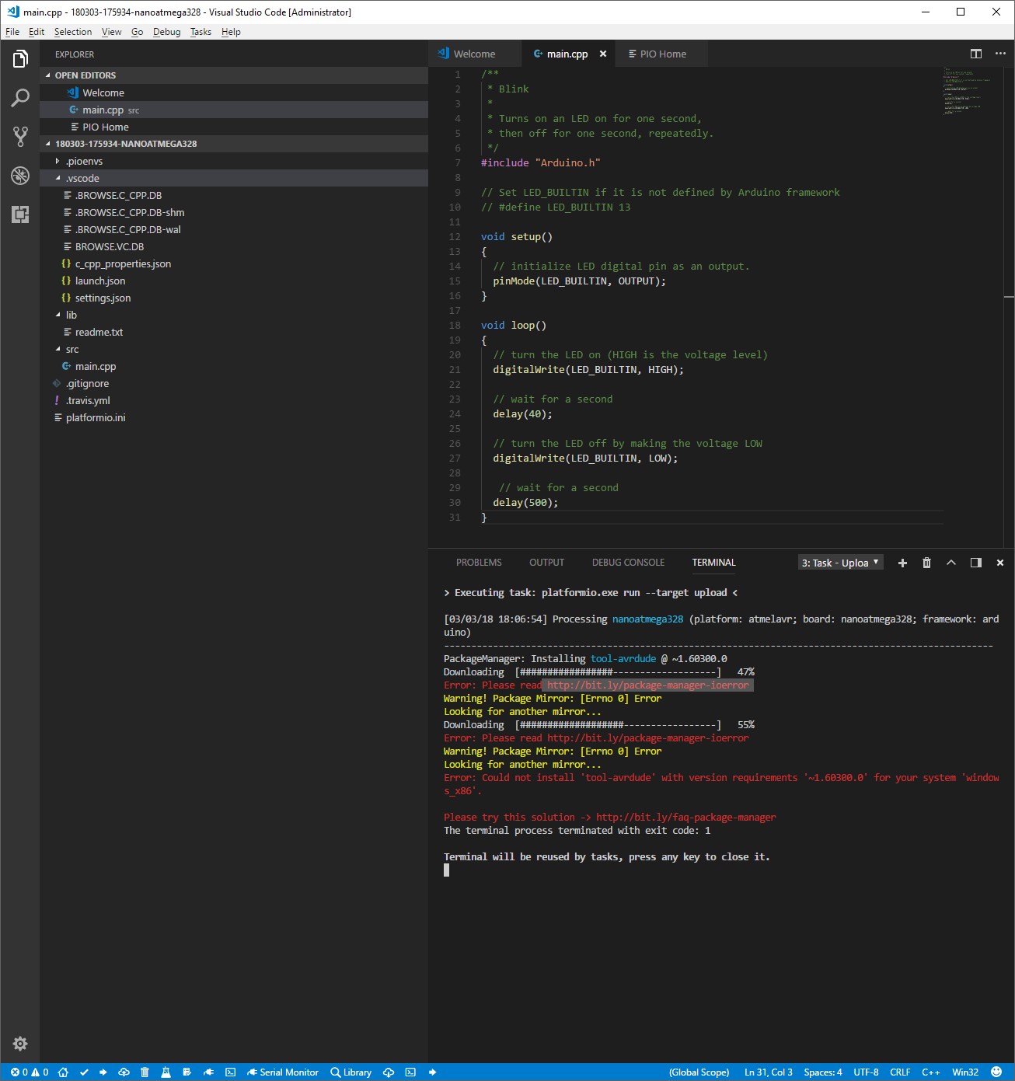Open settings.json in the explorer

(233, 298)
